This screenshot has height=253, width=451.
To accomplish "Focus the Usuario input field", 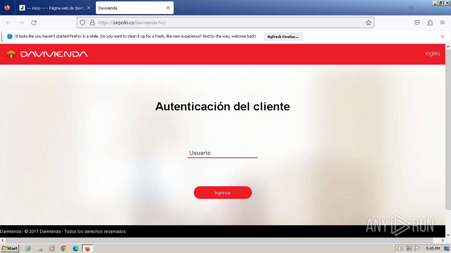I will point(223,153).
